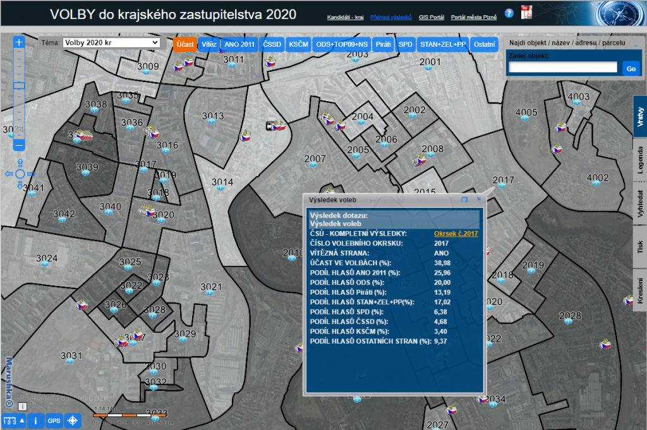
Task: Click the Go search button
Action: coord(631,68)
